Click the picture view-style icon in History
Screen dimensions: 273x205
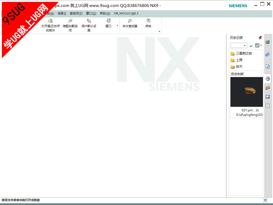pyautogui.click(x=257, y=45)
